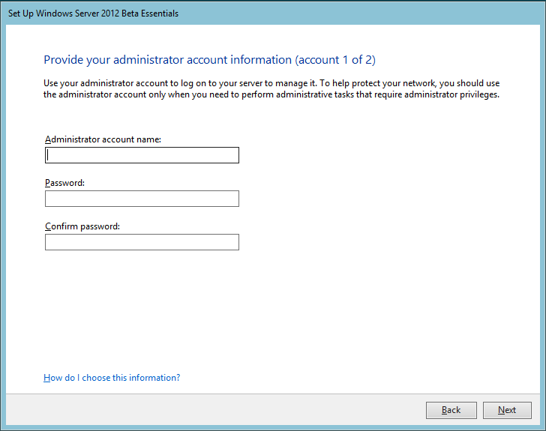Proceed with the Next button

pos(507,410)
